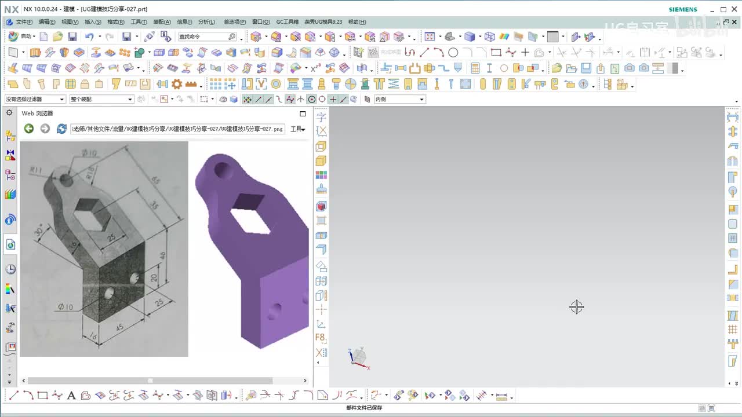Select the circle curve tool in the upper toolbar
Image resolution: width=742 pixels, height=417 pixels.
[453, 52]
